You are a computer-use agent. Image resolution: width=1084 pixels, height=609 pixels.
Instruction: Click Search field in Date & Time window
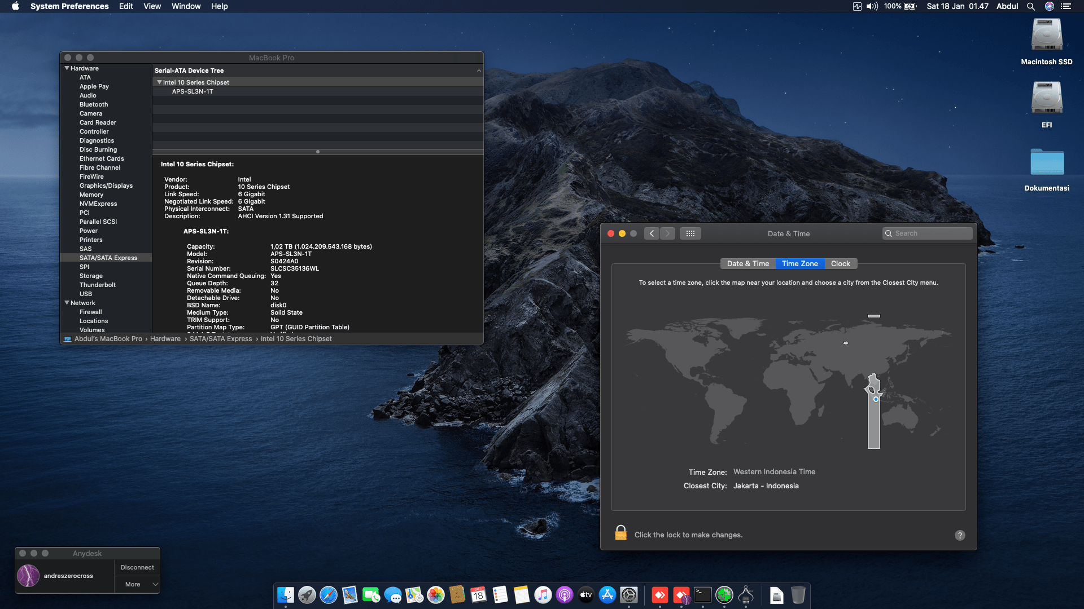tap(927, 233)
